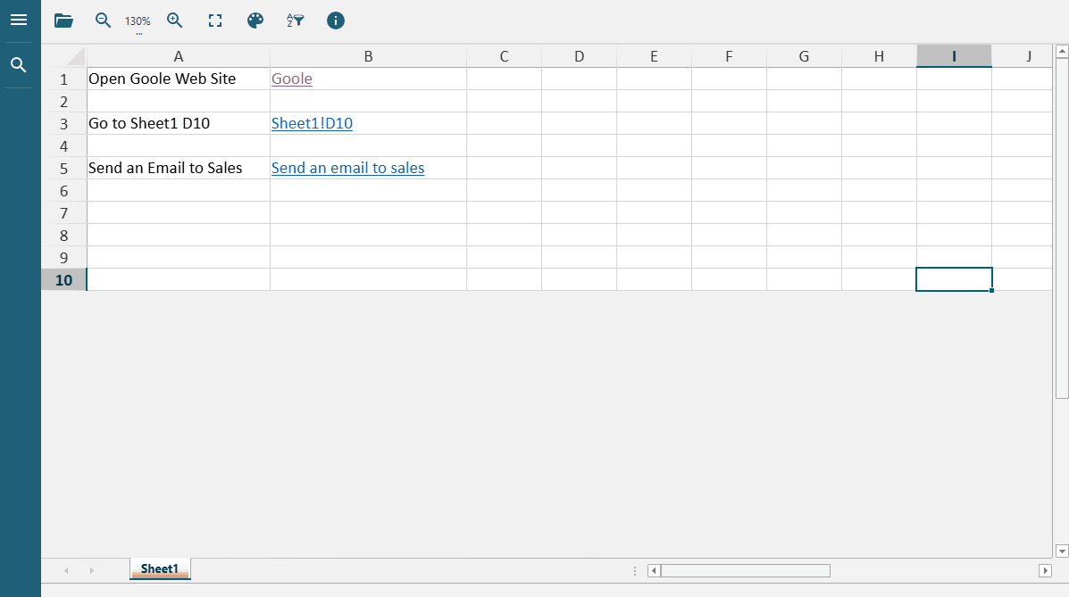The width and height of the screenshot is (1069, 597).
Task: Click the search icon in sidebar
Action: click(x=19, y=65)
